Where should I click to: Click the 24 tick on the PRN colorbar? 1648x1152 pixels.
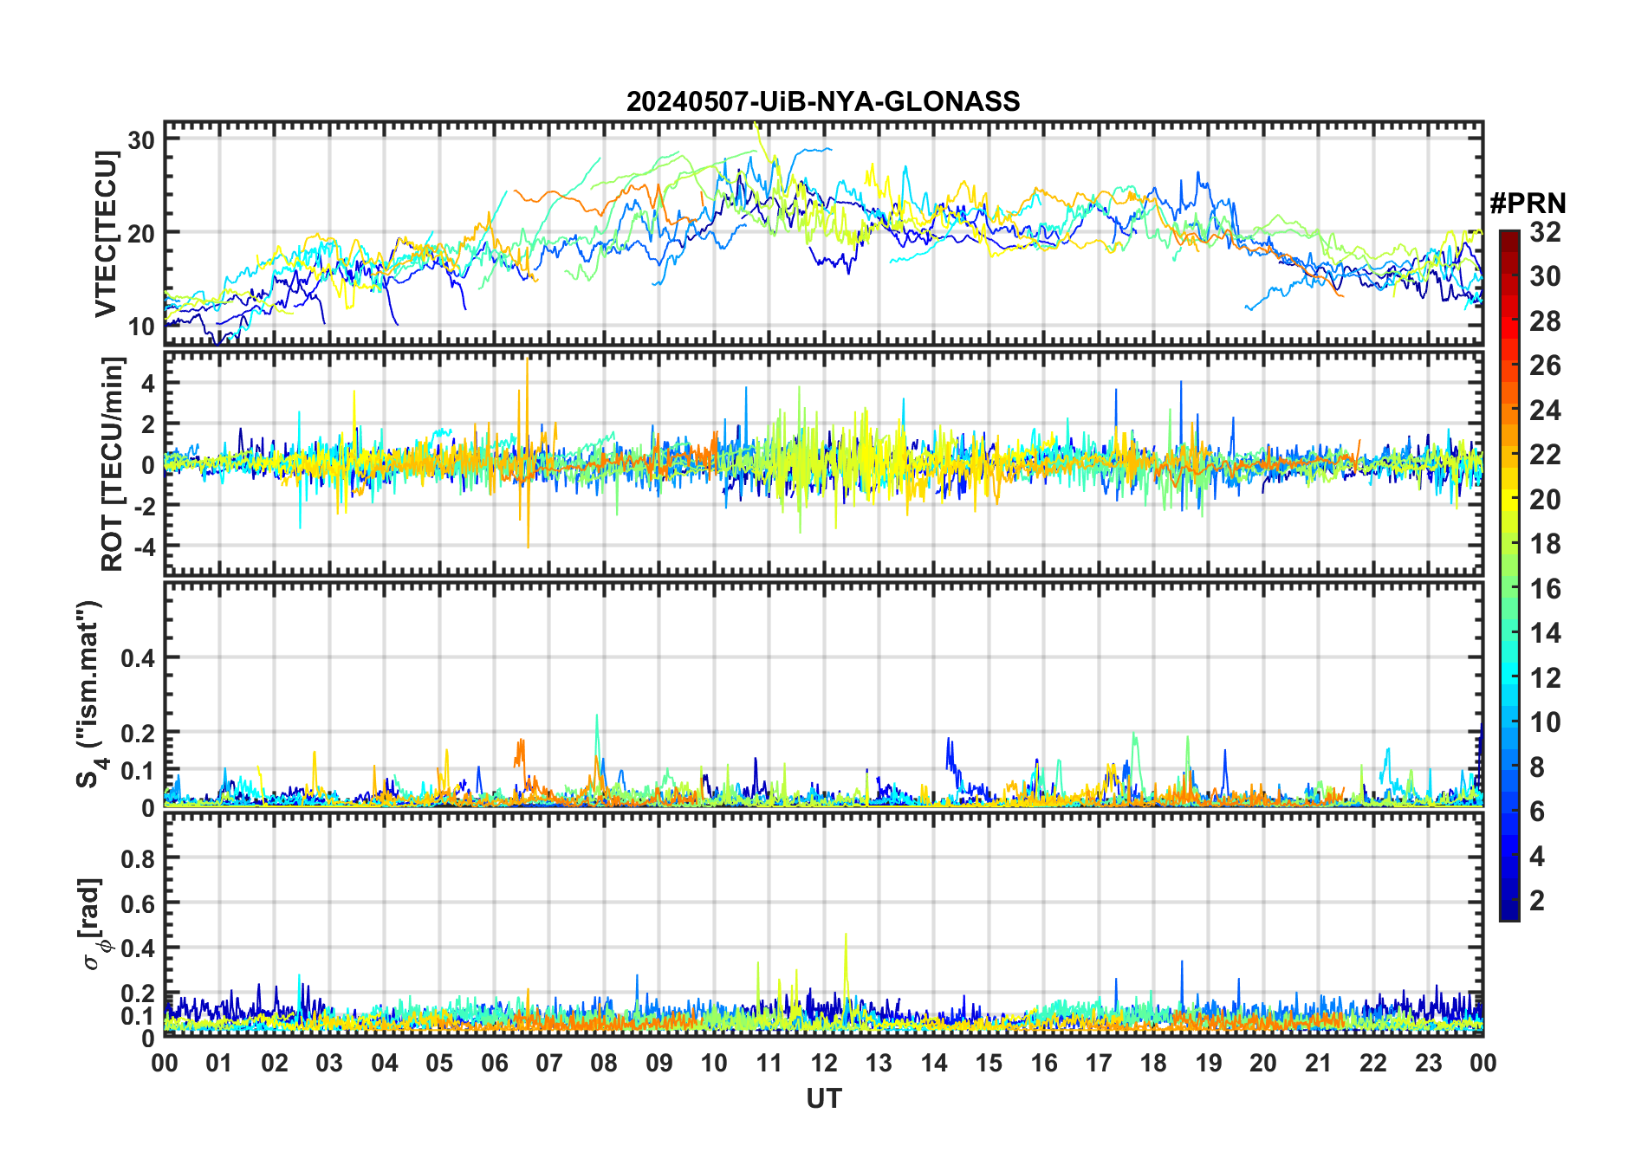pyautogui.click(x=1545, y=411)
